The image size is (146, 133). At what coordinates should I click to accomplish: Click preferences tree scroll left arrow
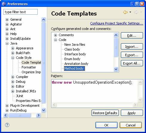pos(6,115)
